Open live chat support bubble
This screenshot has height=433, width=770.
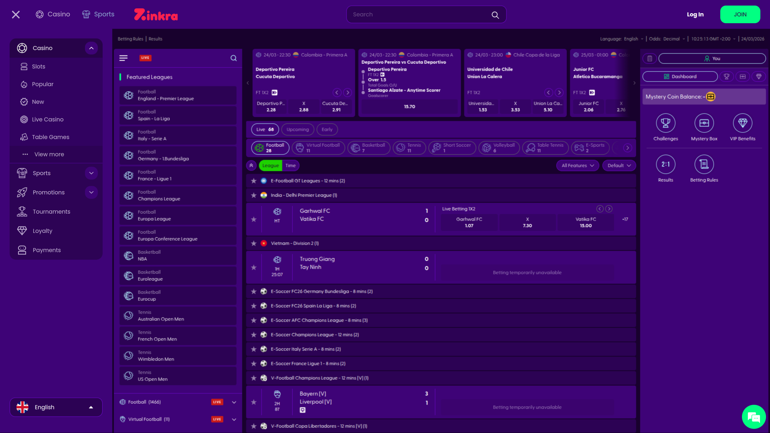click(x=754, y=417)
